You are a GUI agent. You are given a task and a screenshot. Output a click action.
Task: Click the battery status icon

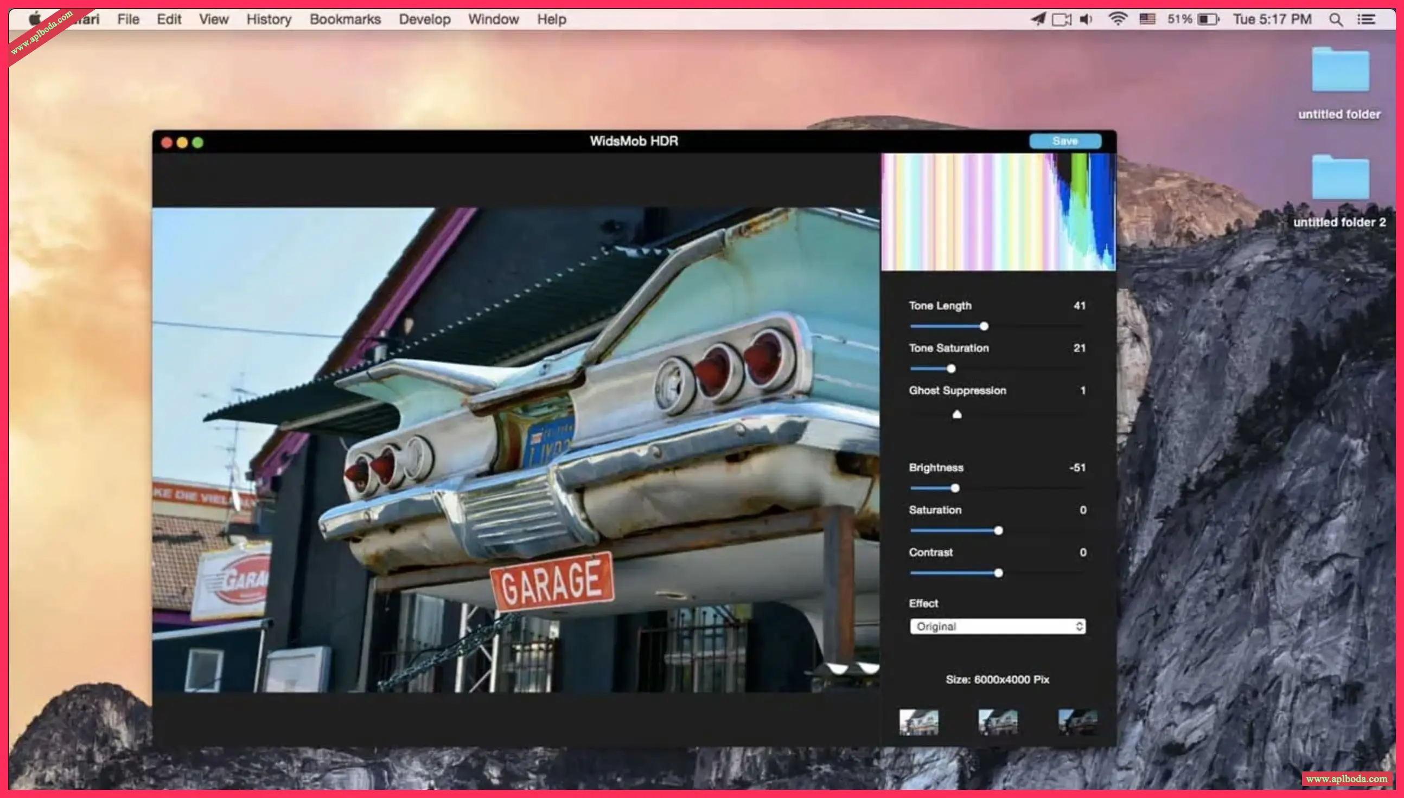(x=1208, y=20)
